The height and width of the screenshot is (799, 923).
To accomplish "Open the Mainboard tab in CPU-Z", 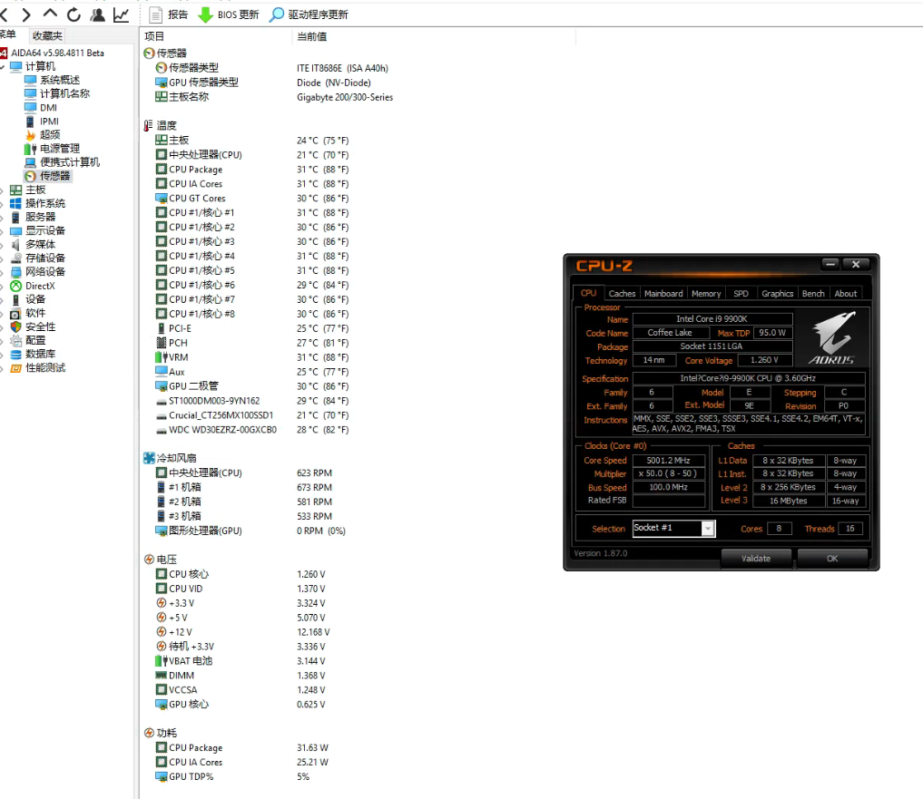I will 663,294.
